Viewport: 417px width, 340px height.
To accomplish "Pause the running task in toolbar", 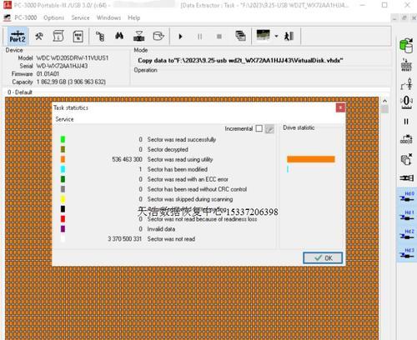I will tap(199, 37).
